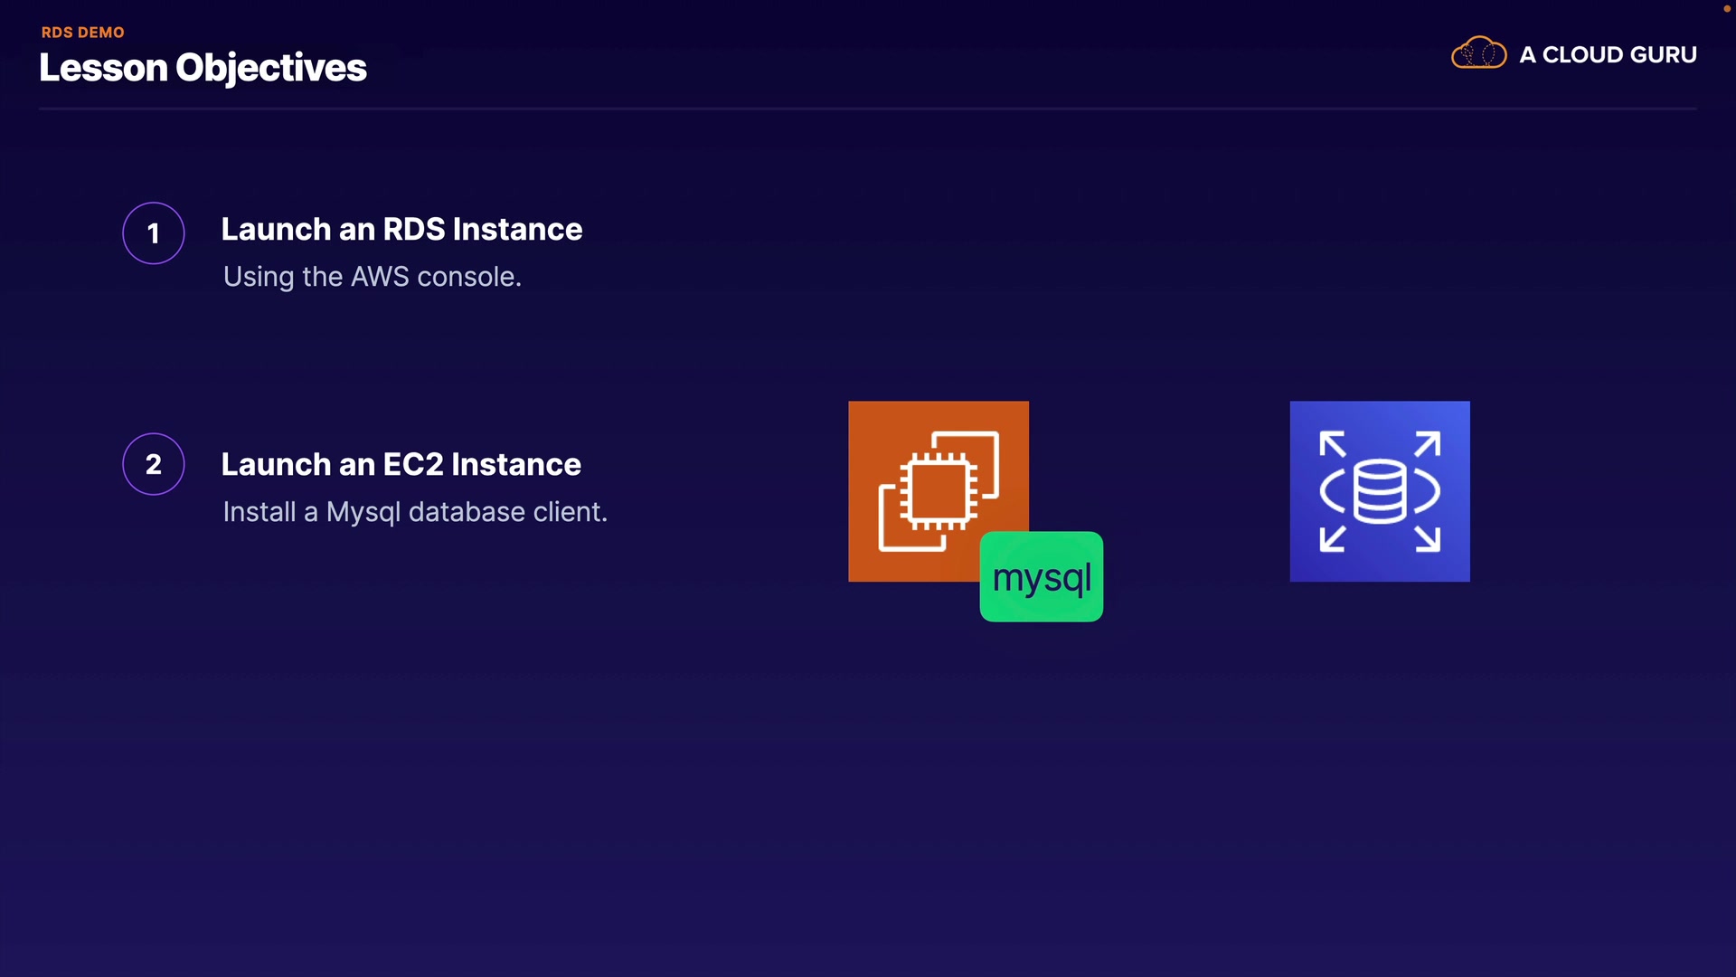This screenshot has height=977, width=1736.
Task: Click the top-left arrow in RDS icon
Action: point(1332,444)
